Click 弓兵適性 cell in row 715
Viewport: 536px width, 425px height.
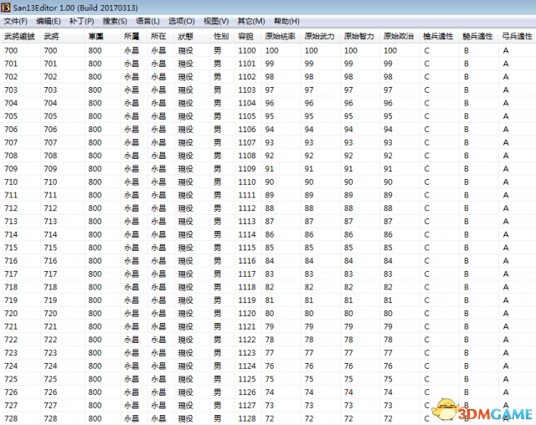pos(506,248)
